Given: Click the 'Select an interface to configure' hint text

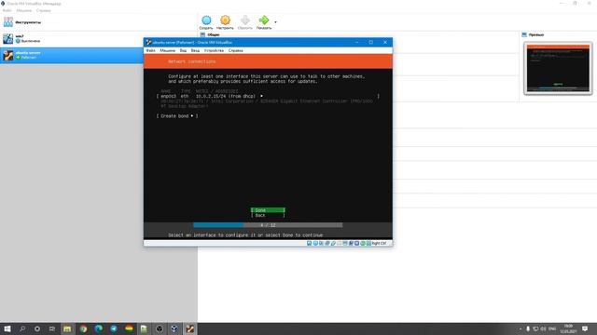Looking at the screenshot, I should coord(245,235).
